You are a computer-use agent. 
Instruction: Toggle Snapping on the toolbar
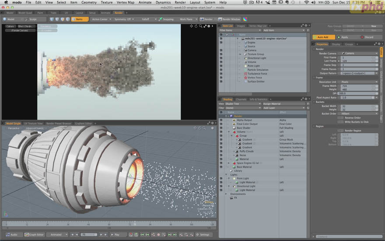(x=166, y=19)
